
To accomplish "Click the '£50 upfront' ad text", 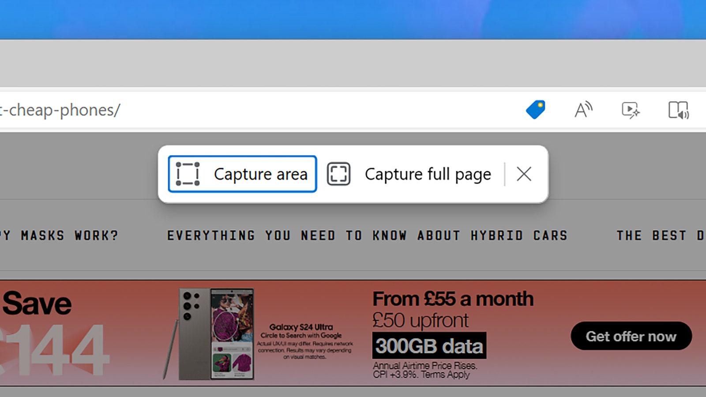I will tap(421, 321).
